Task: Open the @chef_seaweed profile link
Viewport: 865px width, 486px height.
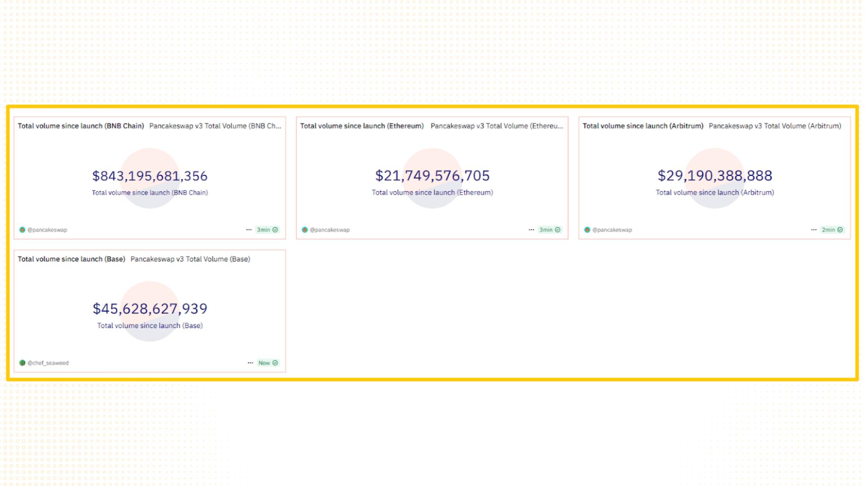Action: pos(48,363)
